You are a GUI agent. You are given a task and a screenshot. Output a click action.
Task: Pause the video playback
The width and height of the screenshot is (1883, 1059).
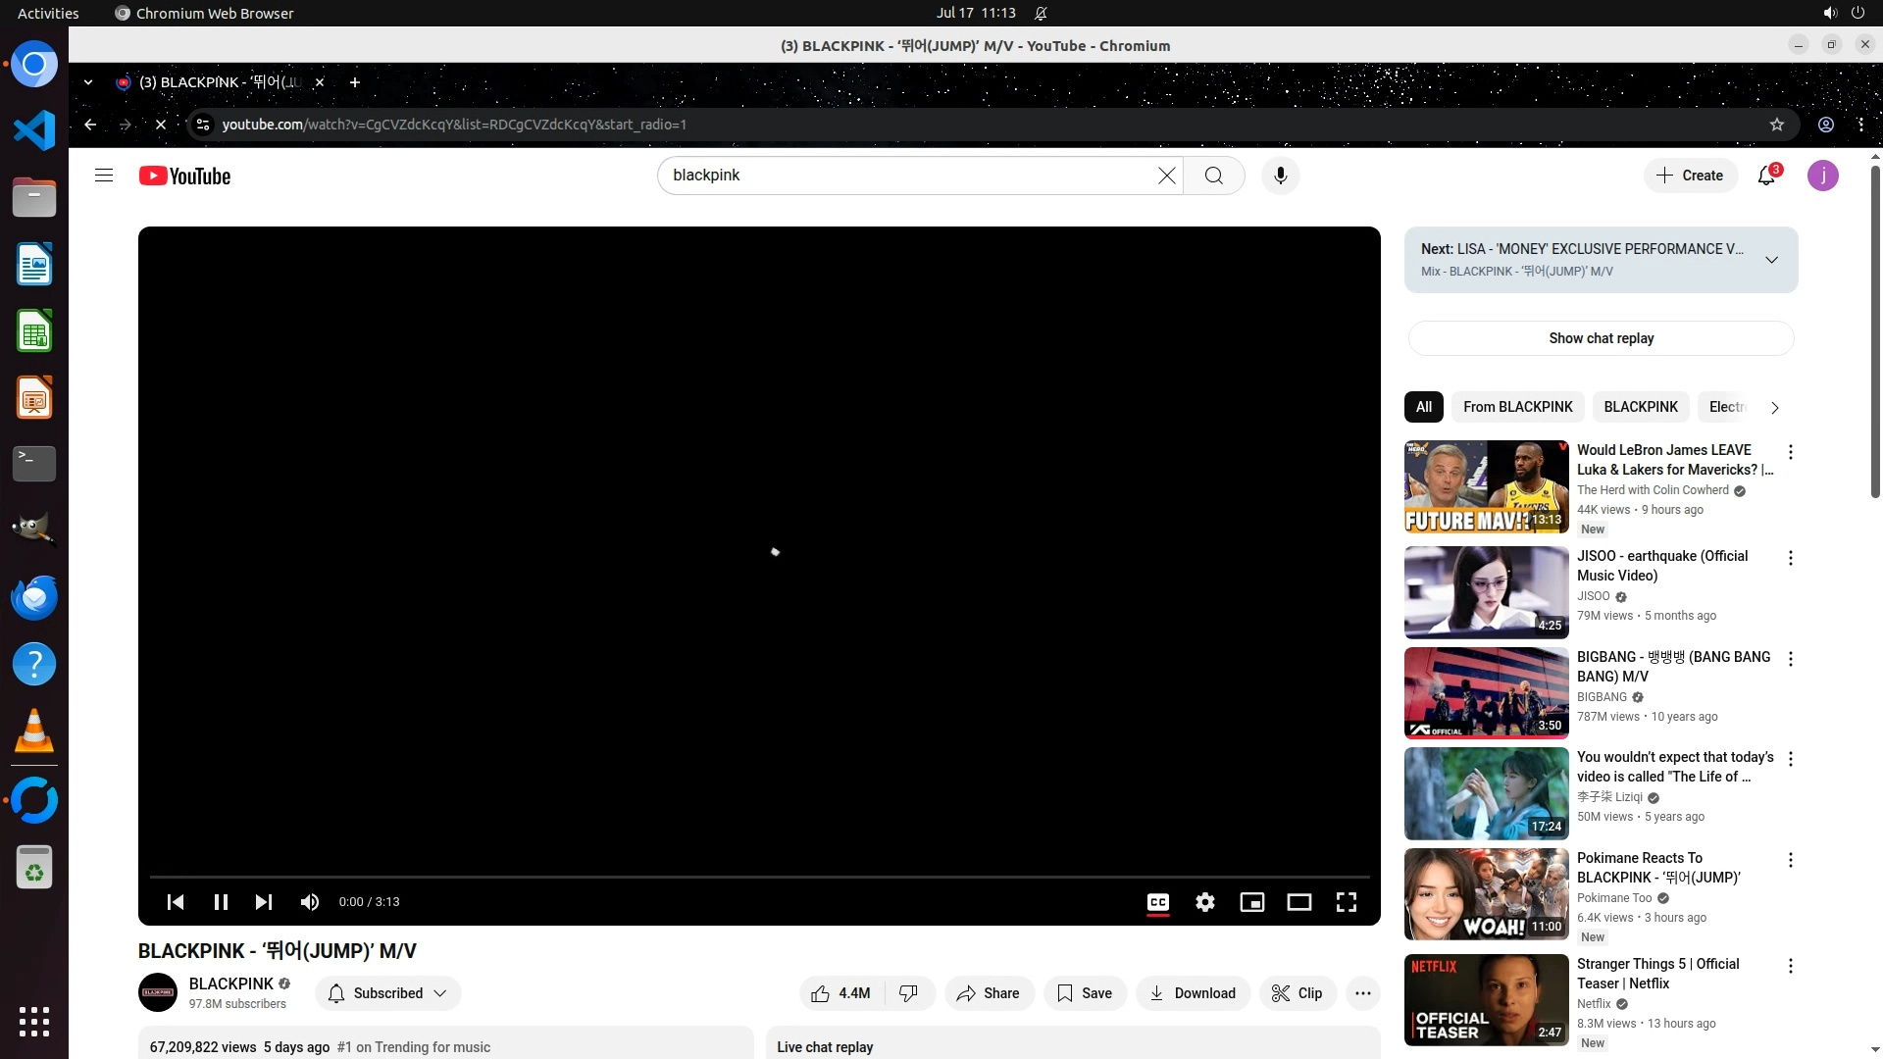tap(221, 902)
